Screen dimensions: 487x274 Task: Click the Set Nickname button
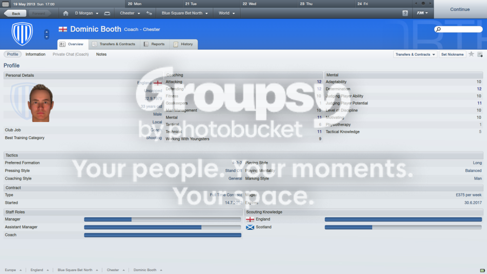[452, 54]
